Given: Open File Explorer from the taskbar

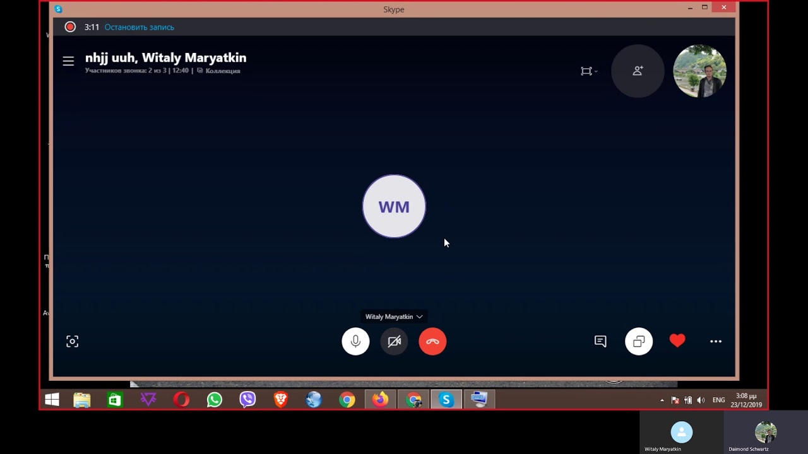Looking at the screenshot, I should click(x=82, y=400).
